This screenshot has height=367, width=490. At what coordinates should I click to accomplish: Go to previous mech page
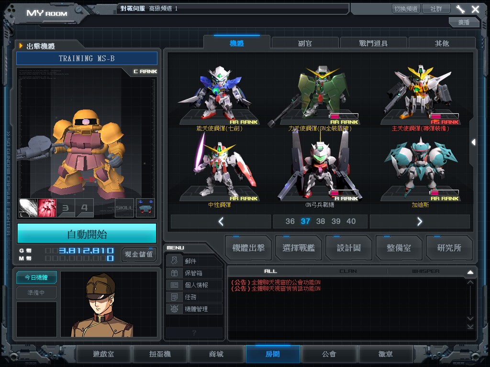click(x=221, y=221)
